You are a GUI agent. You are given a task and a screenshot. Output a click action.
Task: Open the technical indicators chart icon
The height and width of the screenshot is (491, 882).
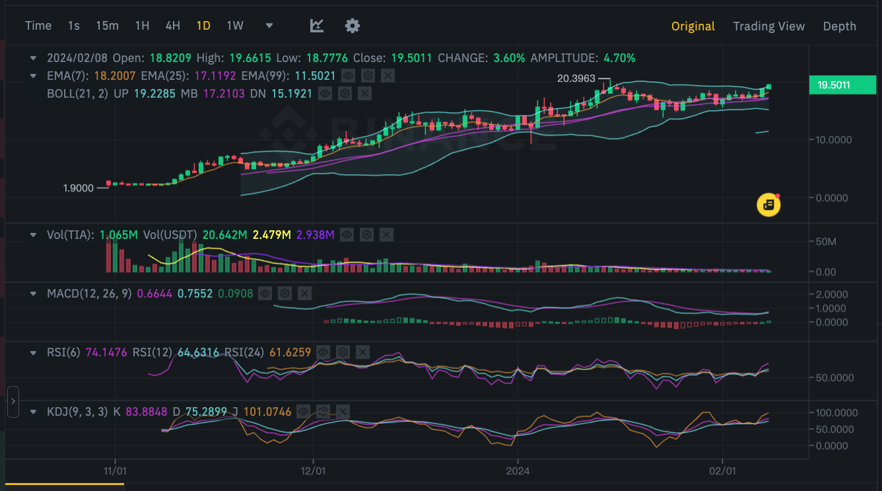pos(317,26)
